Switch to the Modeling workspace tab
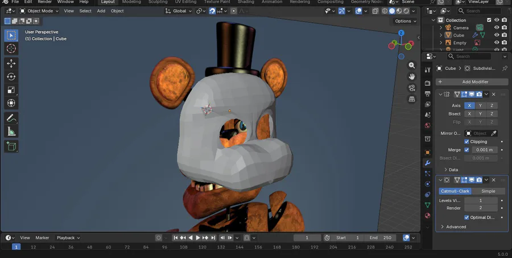Viewport: 512px width, 258px height. [131, 2]
